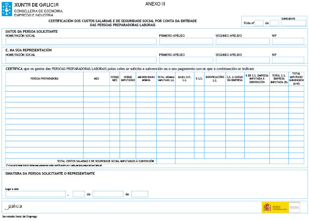
Task: Select the year field in the signature date
Action: coord(140,194)
